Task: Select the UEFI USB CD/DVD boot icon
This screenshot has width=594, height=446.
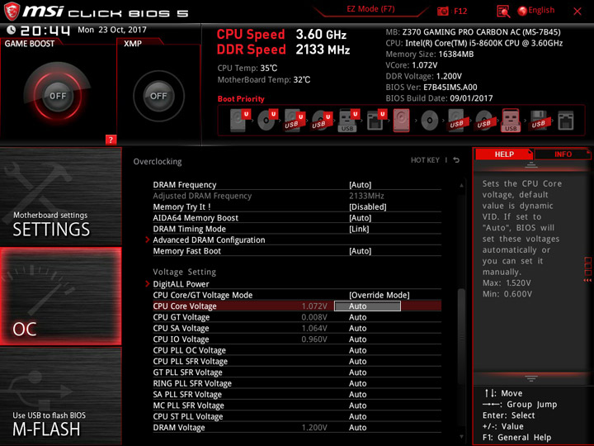Action: pyautogui.click(x=322, y=121)
